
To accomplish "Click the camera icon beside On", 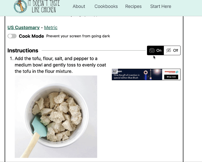I will pyautogui.click(x=152, y=50).
